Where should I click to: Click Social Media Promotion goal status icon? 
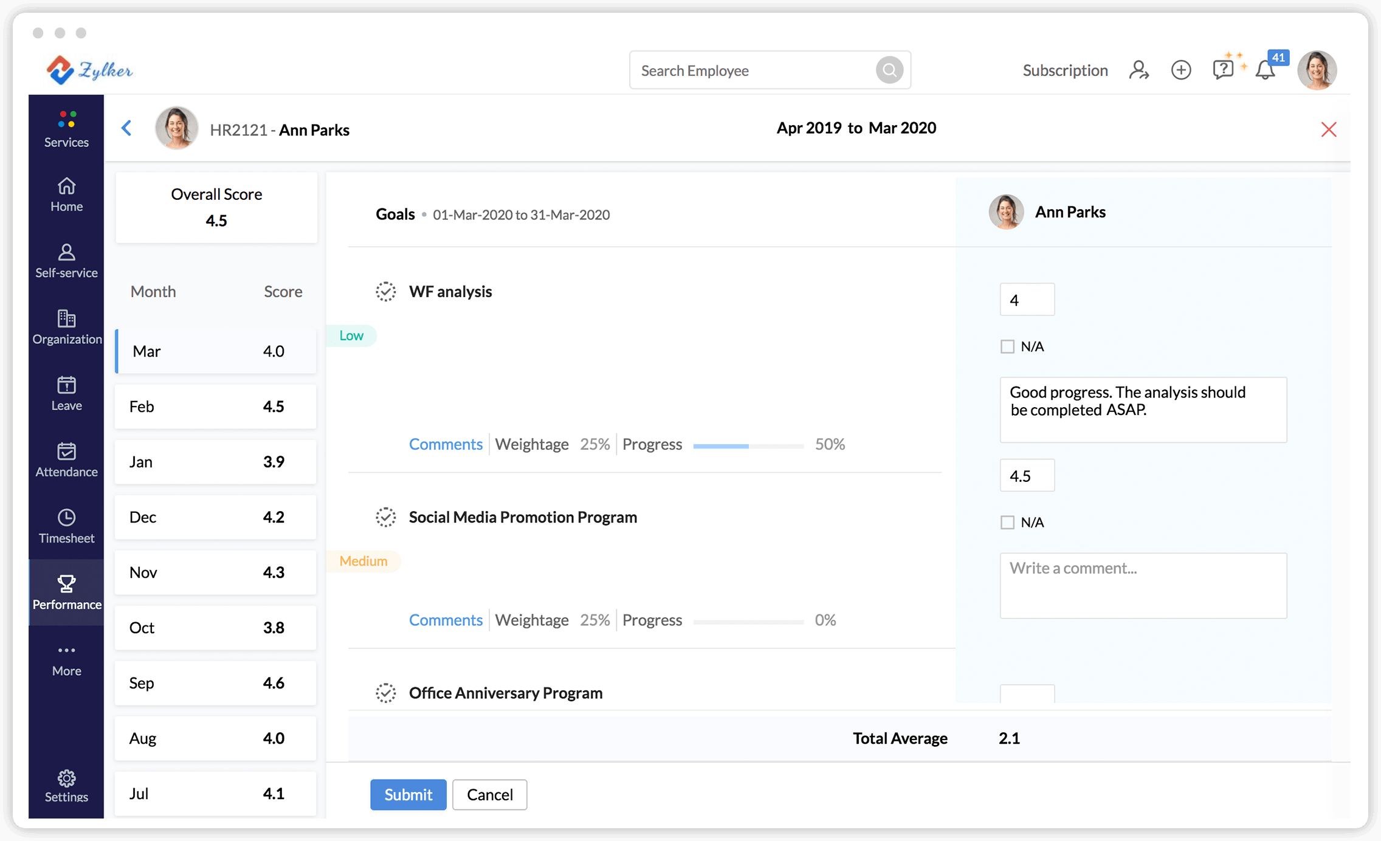point(385,517)
